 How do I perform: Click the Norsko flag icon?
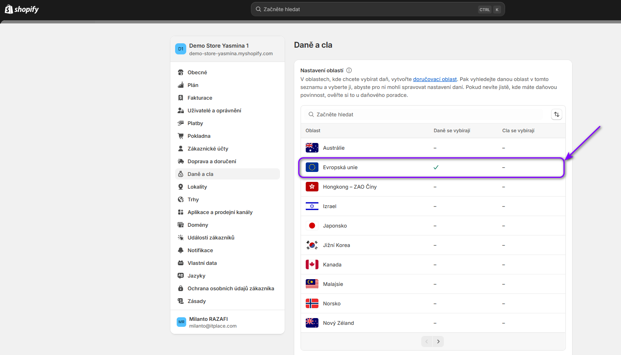pyautogui.click(x=312, y=303)
